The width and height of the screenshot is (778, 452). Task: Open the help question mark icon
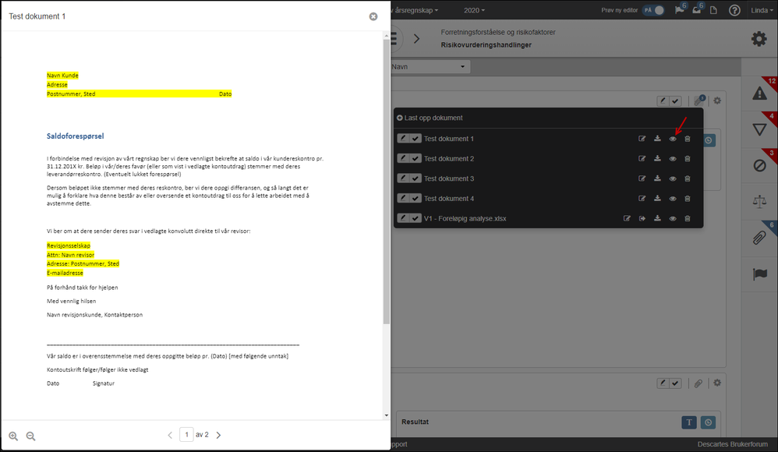click(734, 10)
